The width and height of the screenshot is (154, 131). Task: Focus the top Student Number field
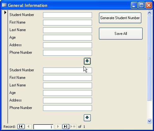(x=67, y=15)
